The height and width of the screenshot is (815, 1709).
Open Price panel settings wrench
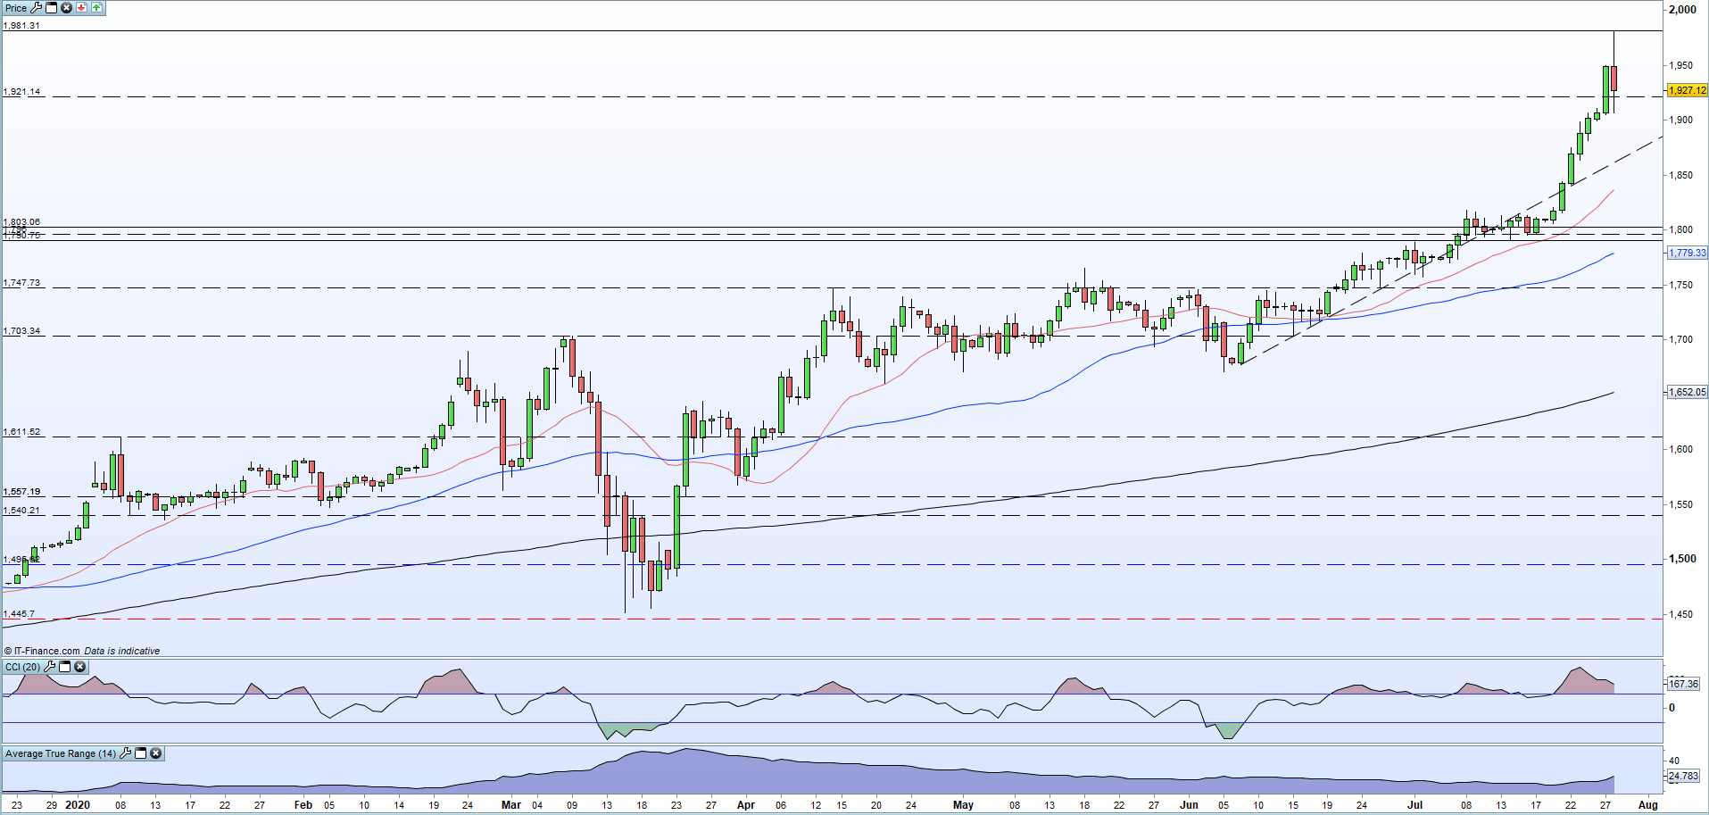[x=37, y=8]
